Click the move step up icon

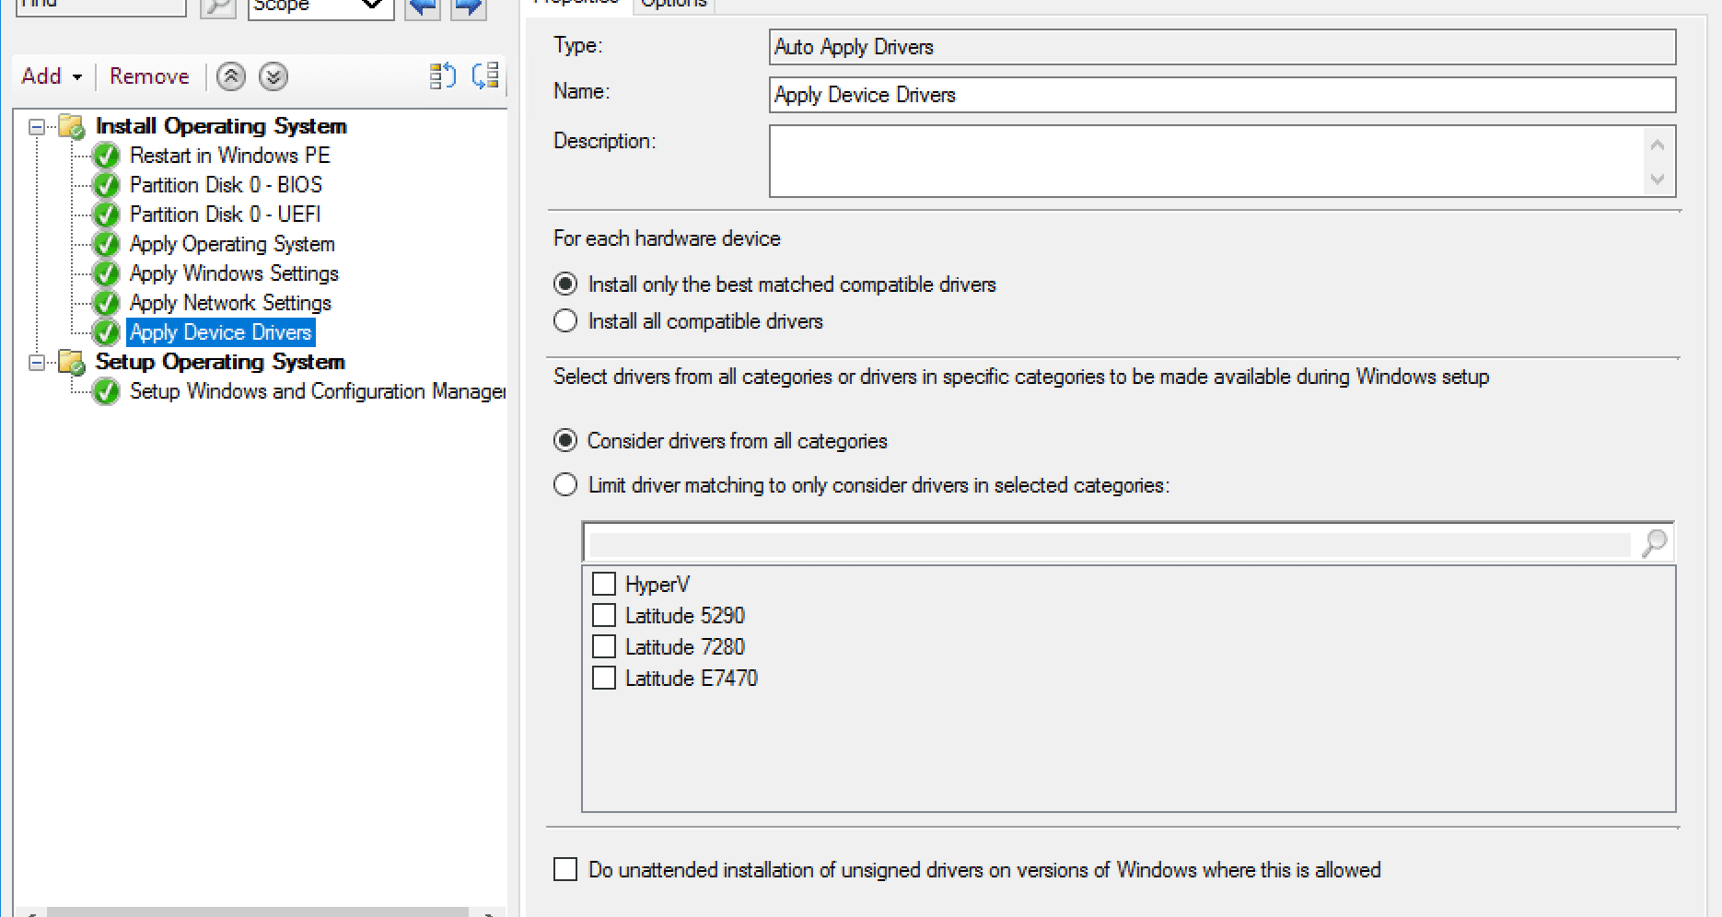click(443, 76)
